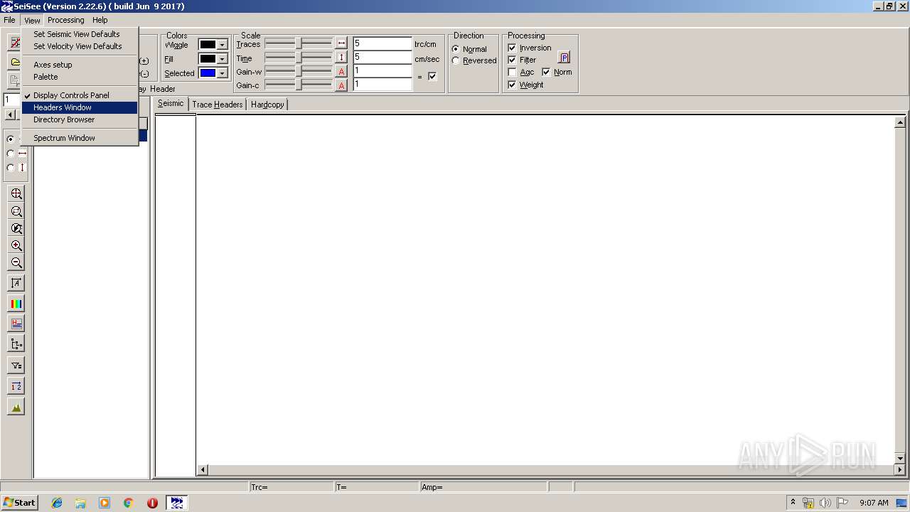
Task: Open the green spectrum window icon
Action: point(16,406)
